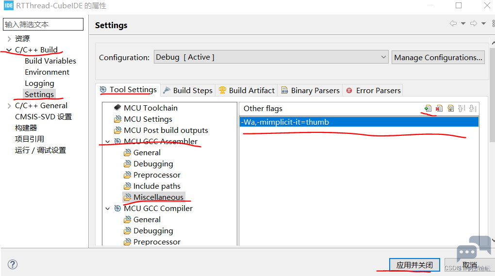495x276 pixels.
Task: Click the Add flag icon in Other flags
Action: (x=428, y=109)
